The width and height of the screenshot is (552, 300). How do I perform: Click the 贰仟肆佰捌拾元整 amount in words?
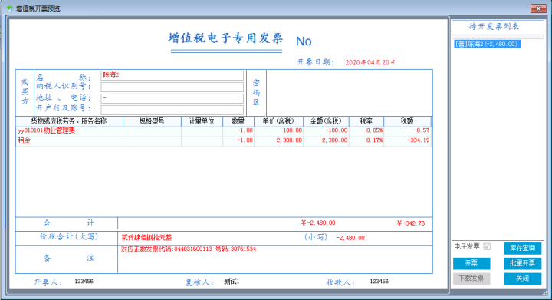tap(146, 238)
